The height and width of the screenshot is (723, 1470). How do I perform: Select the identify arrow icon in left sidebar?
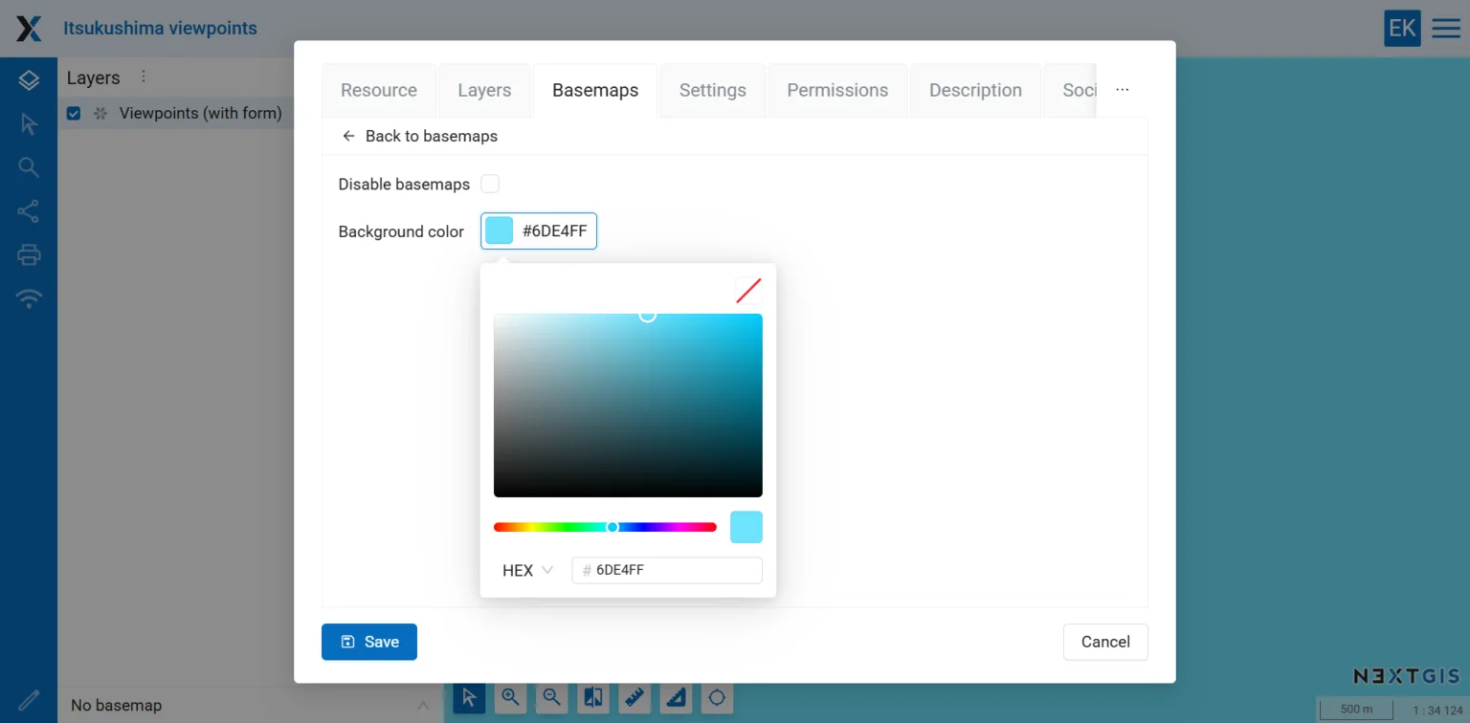pos(29,124)
